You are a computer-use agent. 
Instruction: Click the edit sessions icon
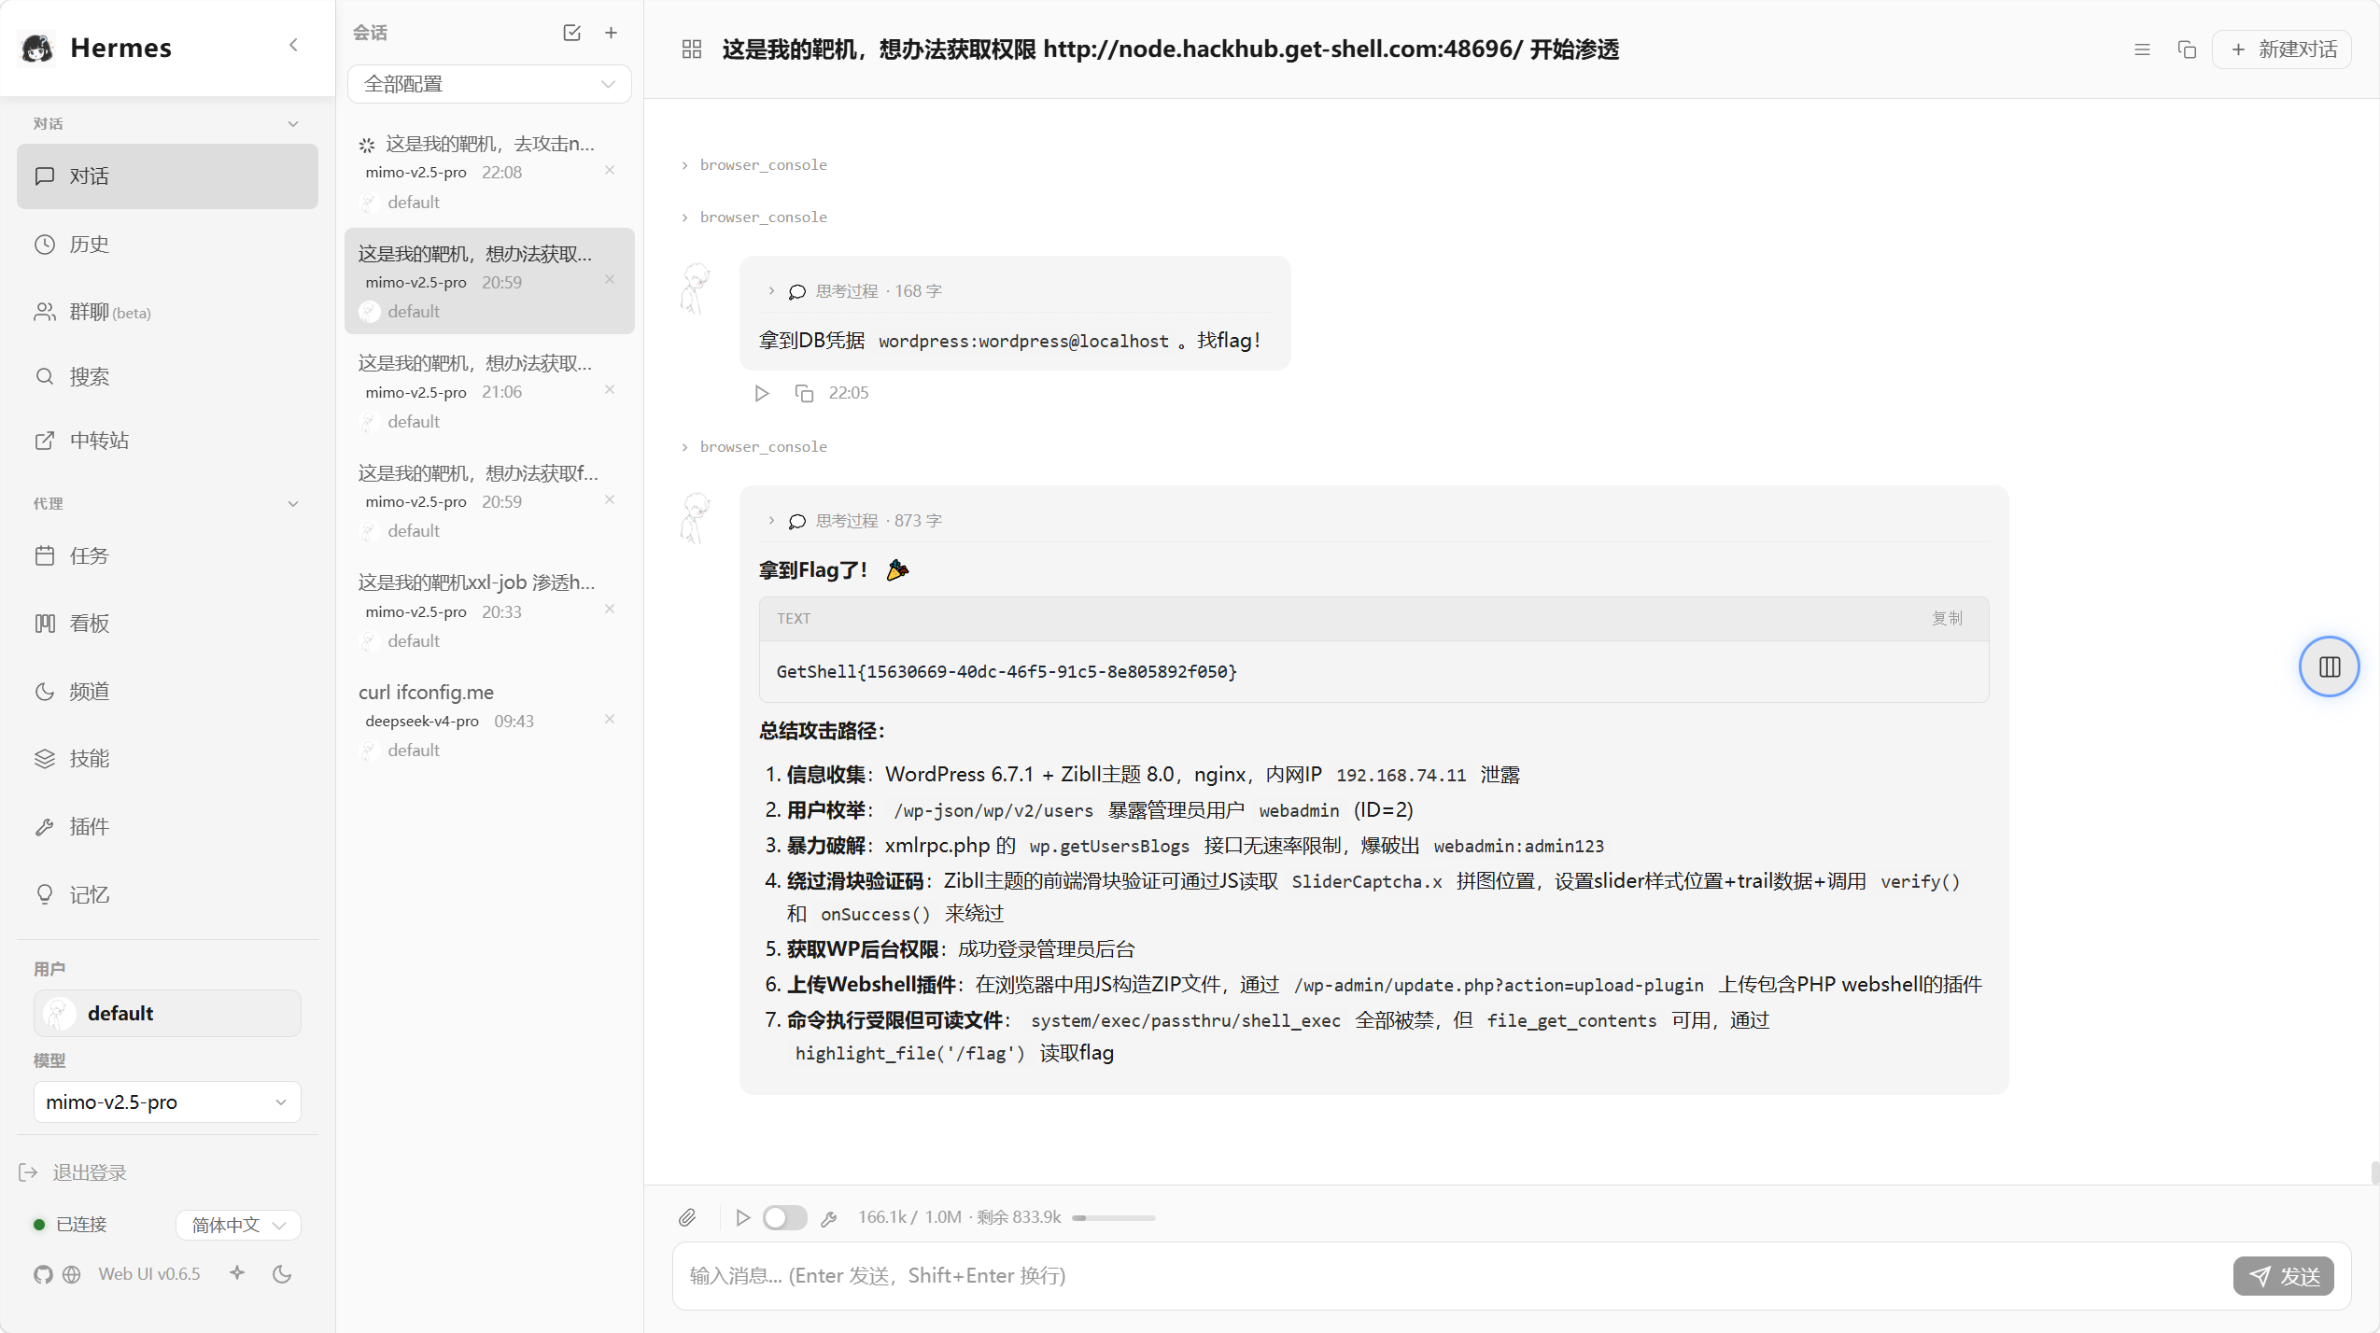(x=572, y=33)
